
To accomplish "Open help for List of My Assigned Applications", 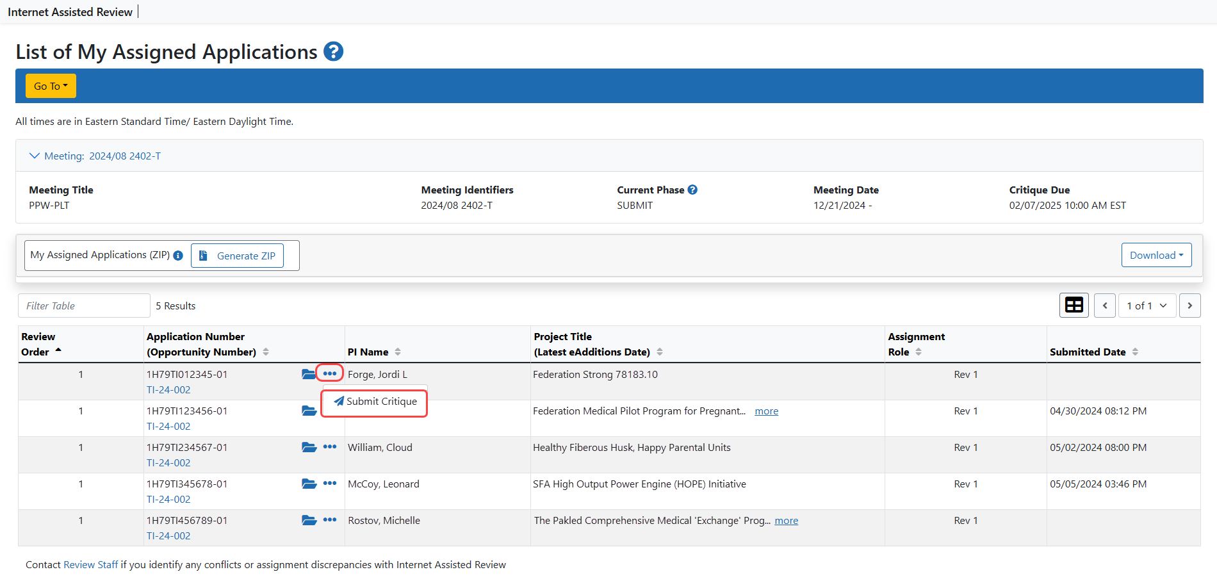I will click(x=333, y=51).
